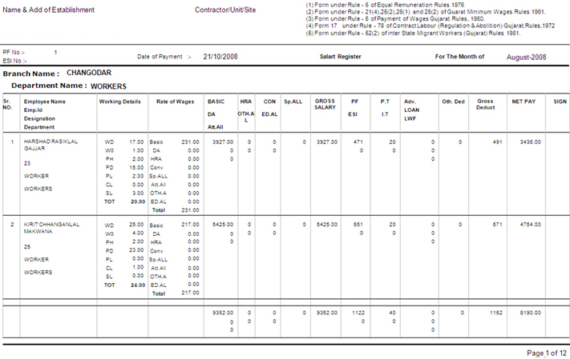Click the 'Name & Add of Establishment' heading
This screenshot has width=570, height=359.
(x=49, y=10)
